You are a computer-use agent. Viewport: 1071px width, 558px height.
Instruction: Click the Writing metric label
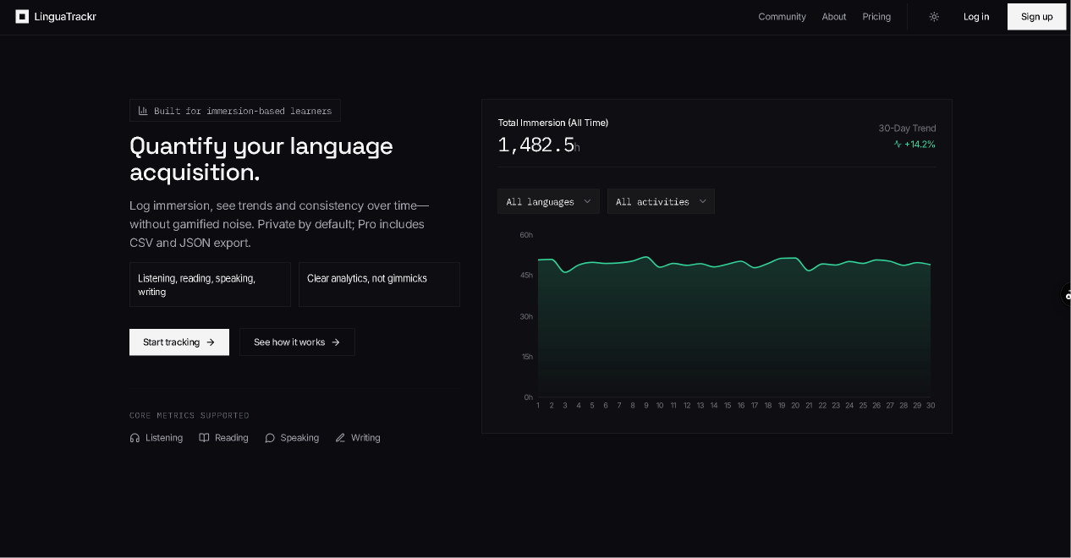[365, 438]
